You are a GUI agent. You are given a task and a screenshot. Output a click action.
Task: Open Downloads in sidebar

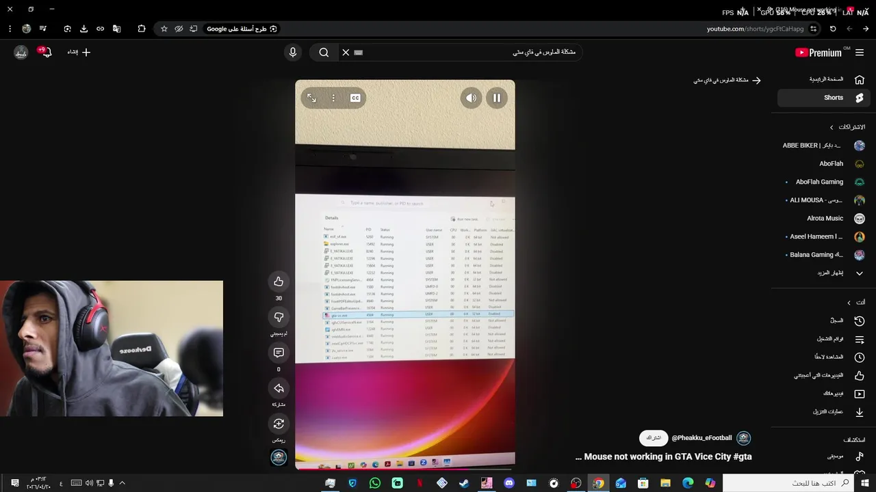(x=824, y=411)
